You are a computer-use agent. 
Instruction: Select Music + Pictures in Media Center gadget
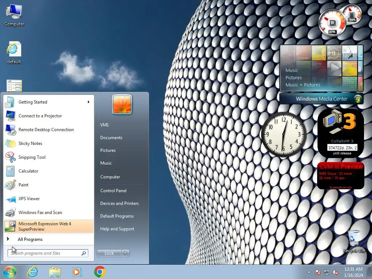coord(303,85)
